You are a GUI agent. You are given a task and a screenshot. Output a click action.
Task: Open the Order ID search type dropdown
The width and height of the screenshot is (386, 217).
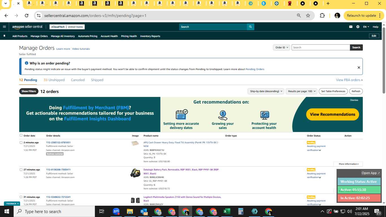coord(282,47)
